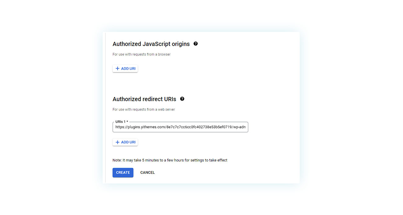Focus the URIs 1 input field
403x215 pixels.
[x=180, y=127]
